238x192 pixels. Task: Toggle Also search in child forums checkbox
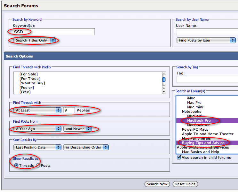179,157
